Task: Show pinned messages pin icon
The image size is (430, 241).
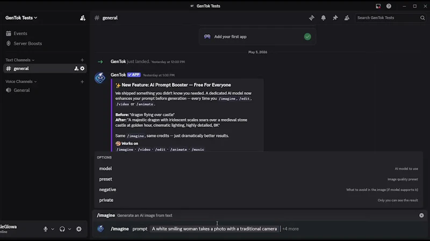Action: click(335, 18)
